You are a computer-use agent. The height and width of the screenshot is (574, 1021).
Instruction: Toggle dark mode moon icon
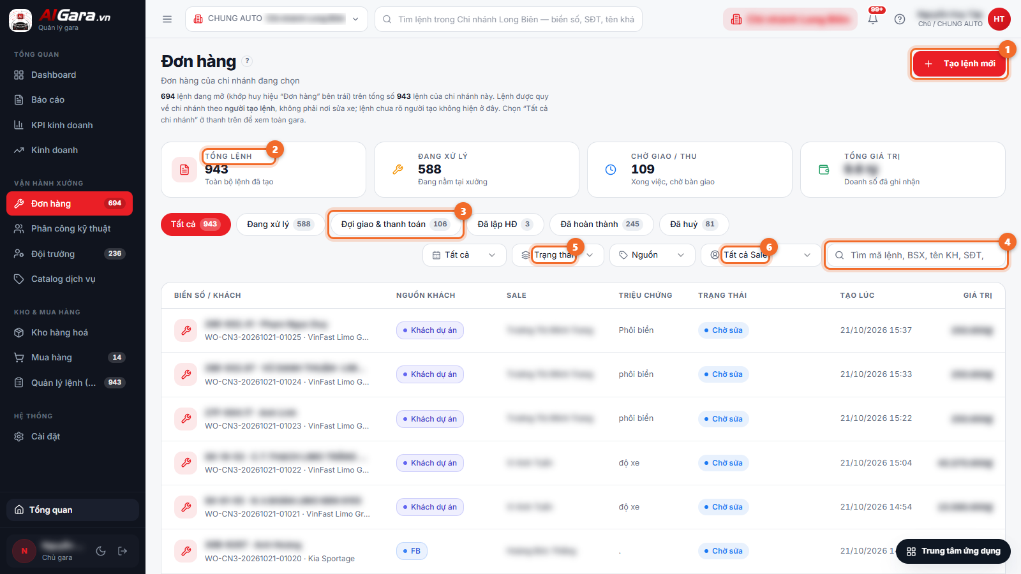coord(101,551)
